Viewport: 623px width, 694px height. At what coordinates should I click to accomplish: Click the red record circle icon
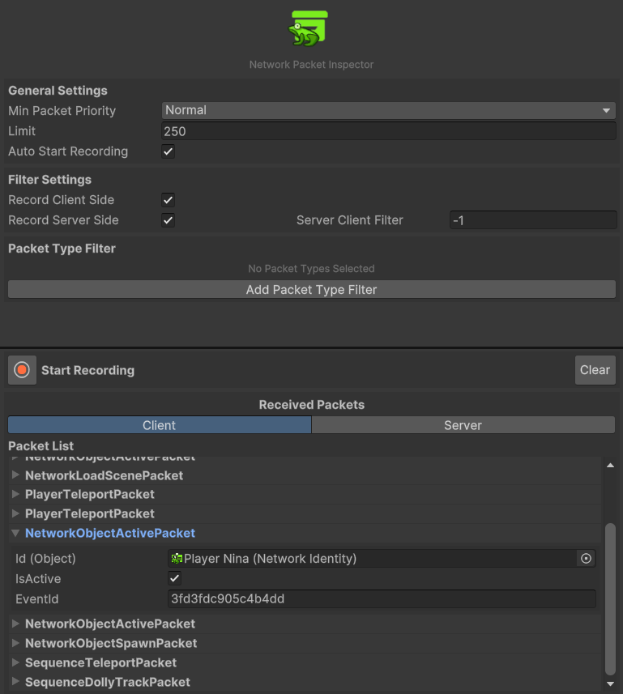[x=21, y=369]
